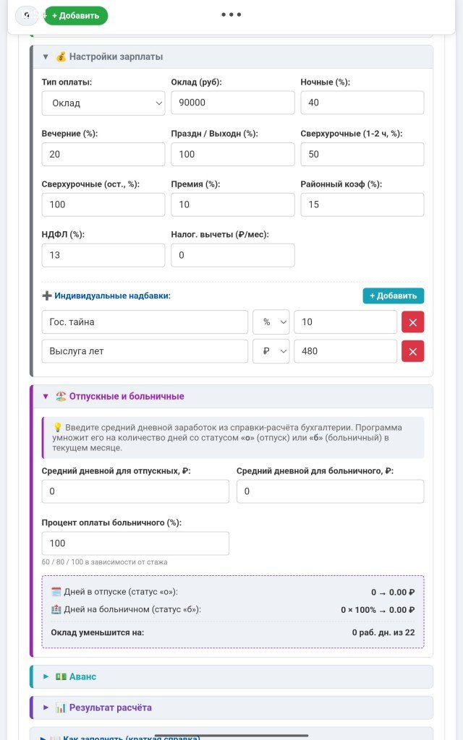
Task: Click the chart icon beside Результат расчёта
Action: [61, 708]
